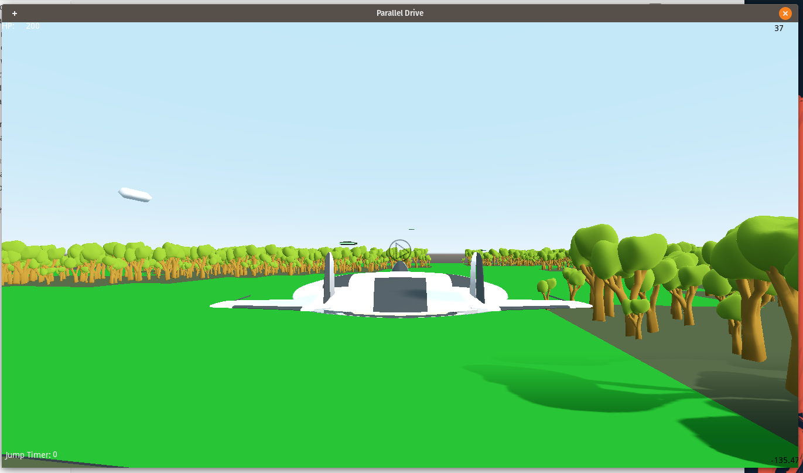Select the ship's left vertical tail fin
Image resolution: width=803 pixels, height=473 pixels.
(329, 277)
